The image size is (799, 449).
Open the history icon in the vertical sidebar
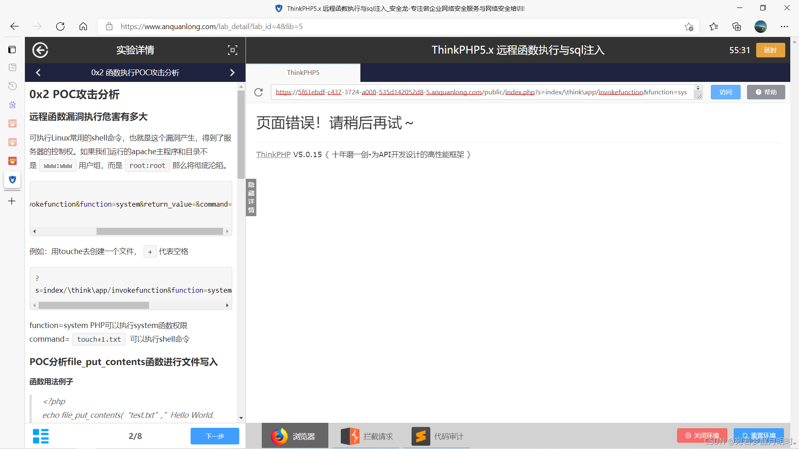[12, 86]
